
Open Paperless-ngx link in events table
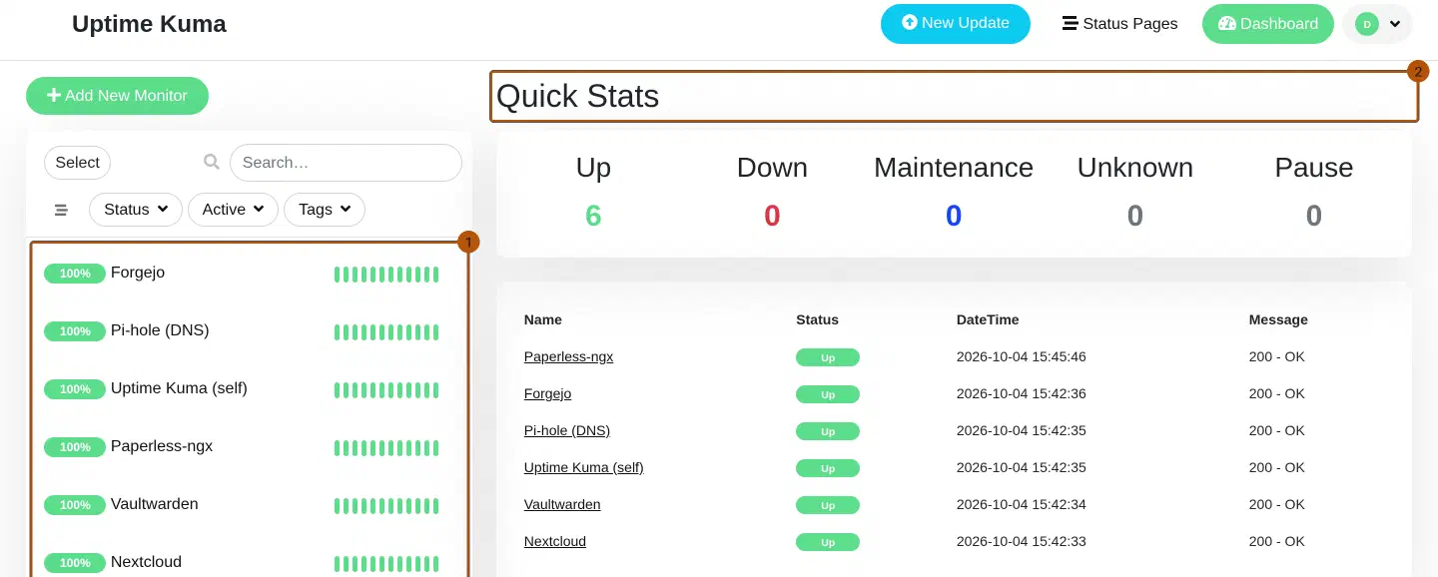tap(568, 356)
